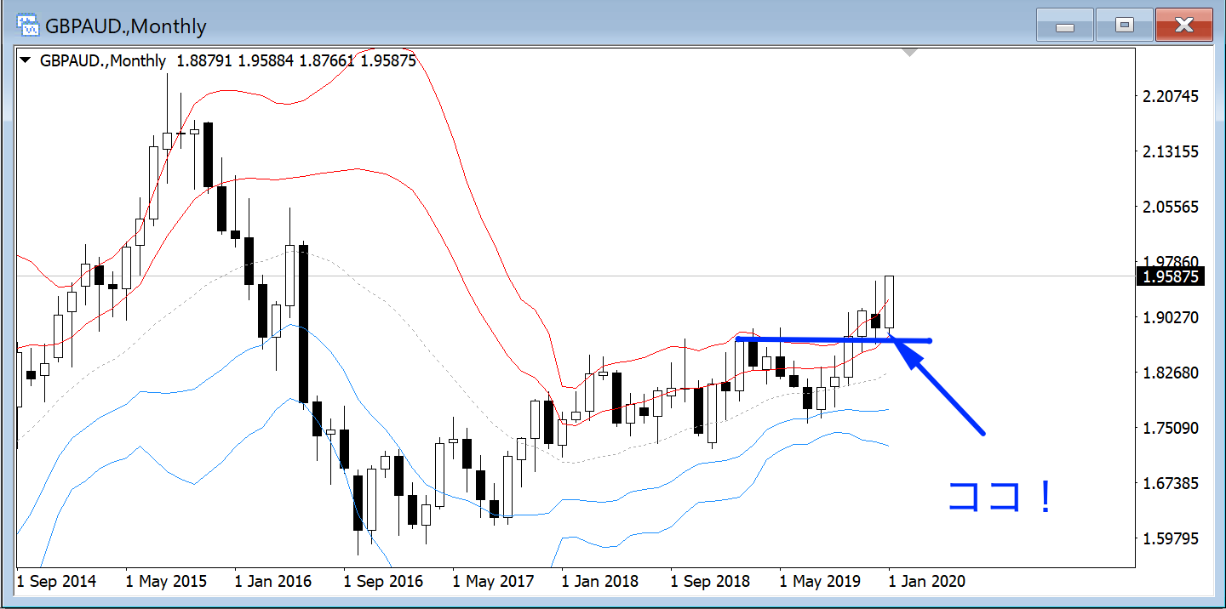Click the 1 May 2017 date label
Viewport: 1226px width, 609px height.
[x=492, y=582]
